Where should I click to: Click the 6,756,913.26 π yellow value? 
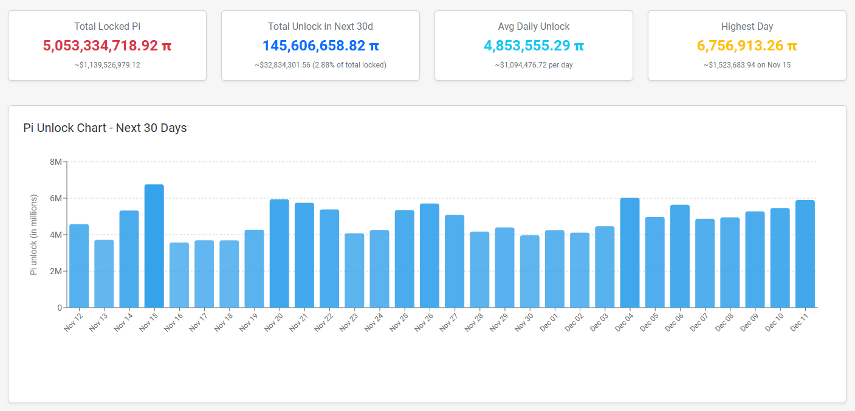point(747,45)
